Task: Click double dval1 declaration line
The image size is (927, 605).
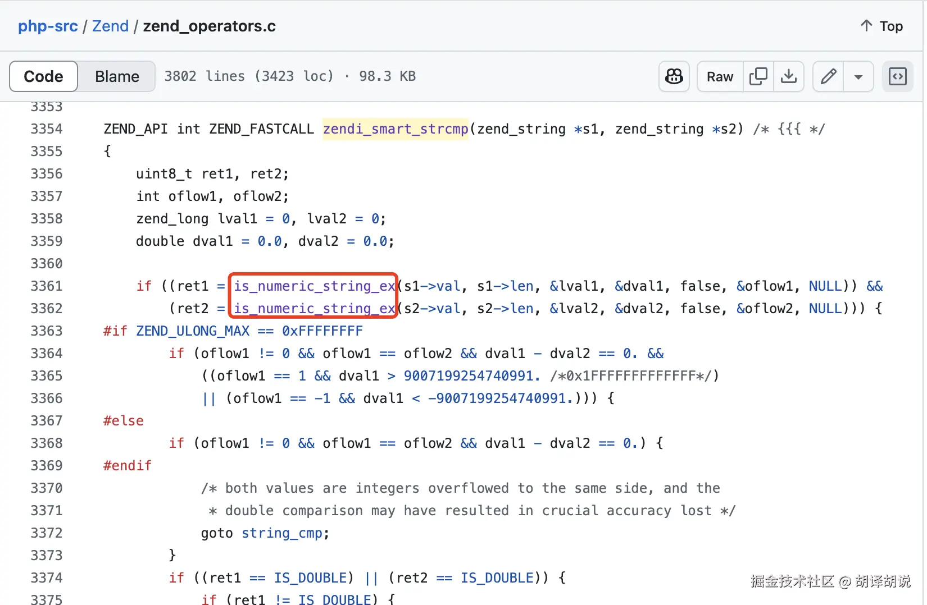Action: point(265,241)
